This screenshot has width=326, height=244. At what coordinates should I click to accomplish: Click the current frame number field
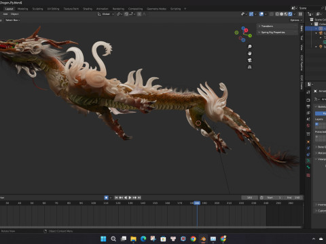tap(249, 198)
